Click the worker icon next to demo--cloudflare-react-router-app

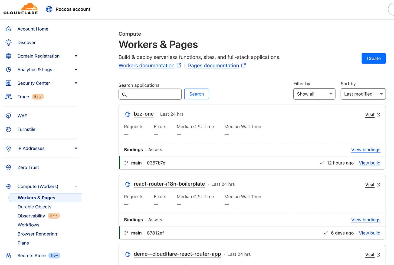click(127, 254)
